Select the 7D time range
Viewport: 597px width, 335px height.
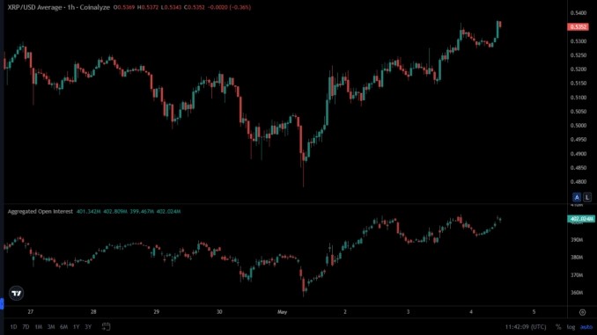tap(26, 326)
